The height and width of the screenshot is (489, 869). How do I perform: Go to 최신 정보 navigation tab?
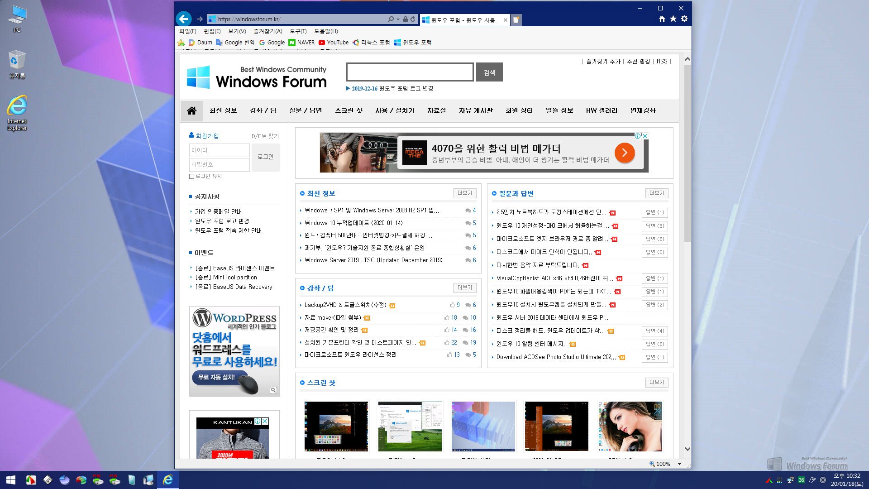[x=223, y=110]
